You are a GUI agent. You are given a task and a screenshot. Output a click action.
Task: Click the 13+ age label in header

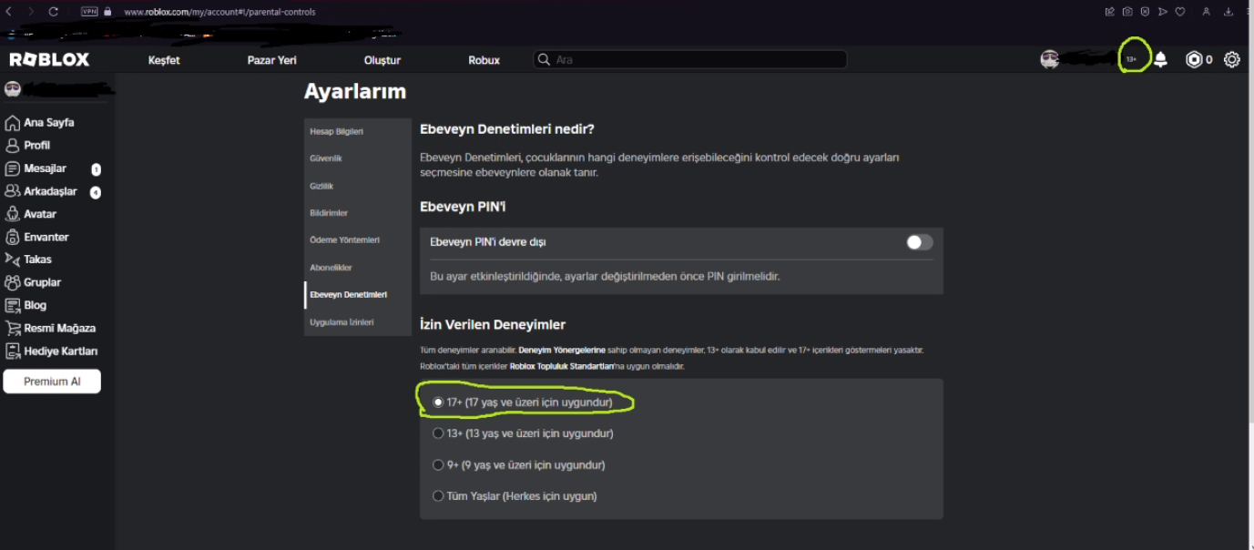click(x=1131, y=59)
